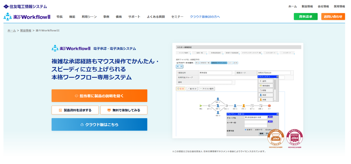Select 利用シーン in navigation bar
351x164 pixels.
(89, 17)
